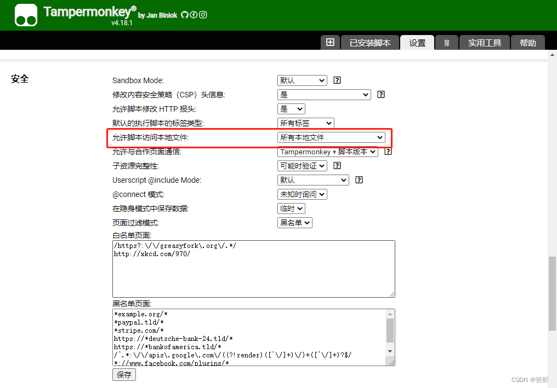Open the 页面过滤模式 dropdown

point(294,223)
